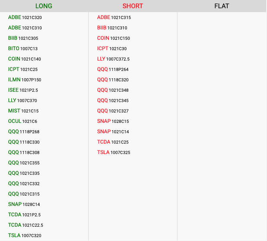Image resolution: width=267 pixels, height=241 pixels.
Task: Select the FLAT column header
Action: click(222, 6)
